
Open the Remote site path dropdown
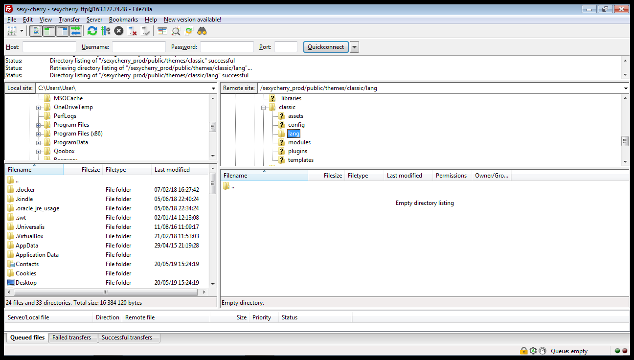626,88
